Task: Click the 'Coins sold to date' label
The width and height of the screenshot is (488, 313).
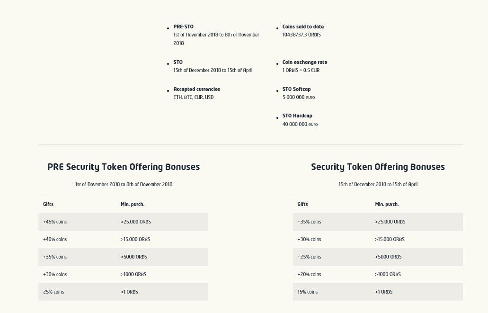Action: (303, 27)
